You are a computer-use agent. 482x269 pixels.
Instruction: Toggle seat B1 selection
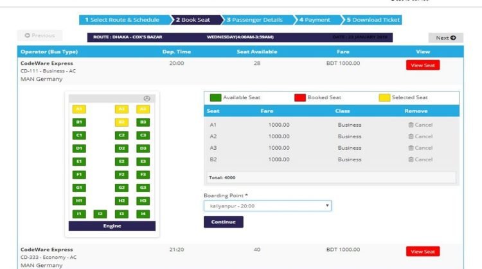(x=79, y=122)
